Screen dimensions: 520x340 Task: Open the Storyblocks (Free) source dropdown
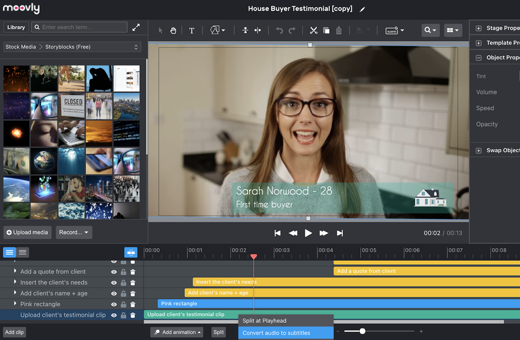pos(72,47)
